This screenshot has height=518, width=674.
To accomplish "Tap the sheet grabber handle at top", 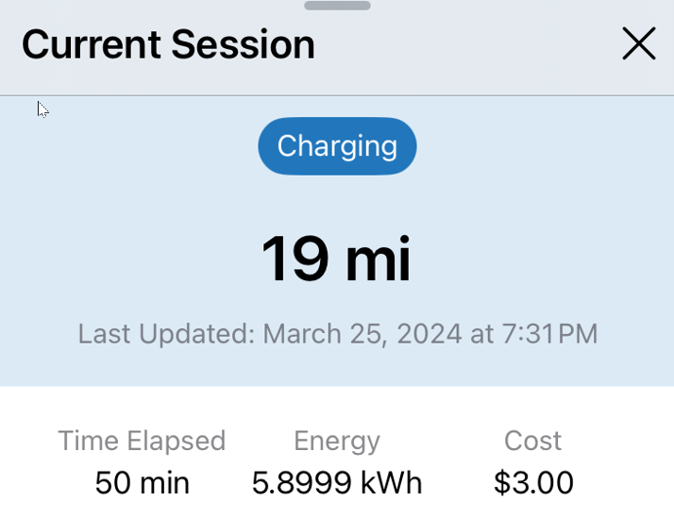I will 337,6.
